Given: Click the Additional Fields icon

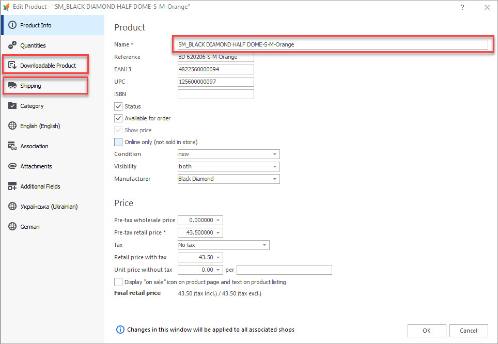Looking at the screenshot, I should click(x=12, y=186).
